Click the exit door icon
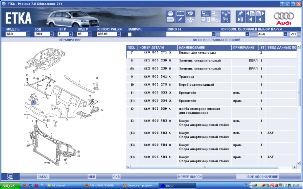303x189 pixels. click(240, 20)
